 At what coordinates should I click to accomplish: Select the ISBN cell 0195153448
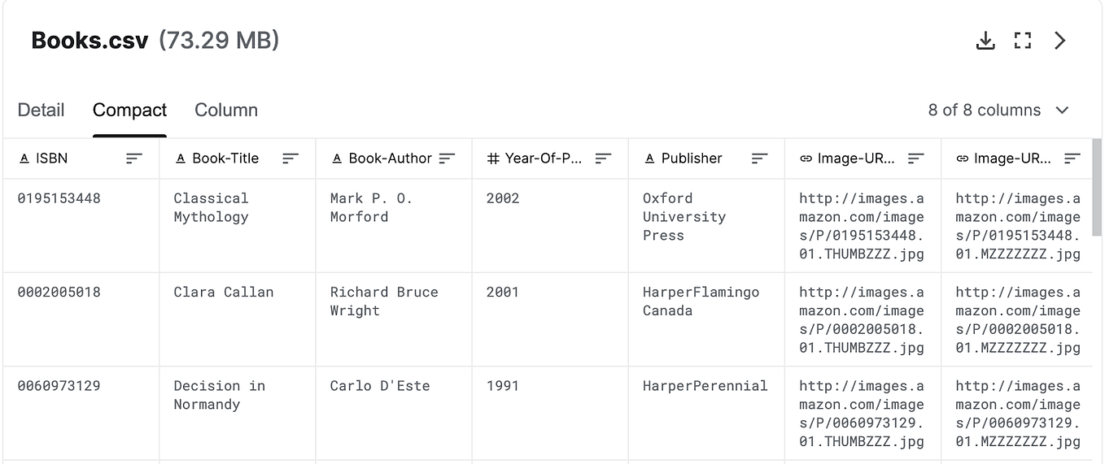(59, 198)
